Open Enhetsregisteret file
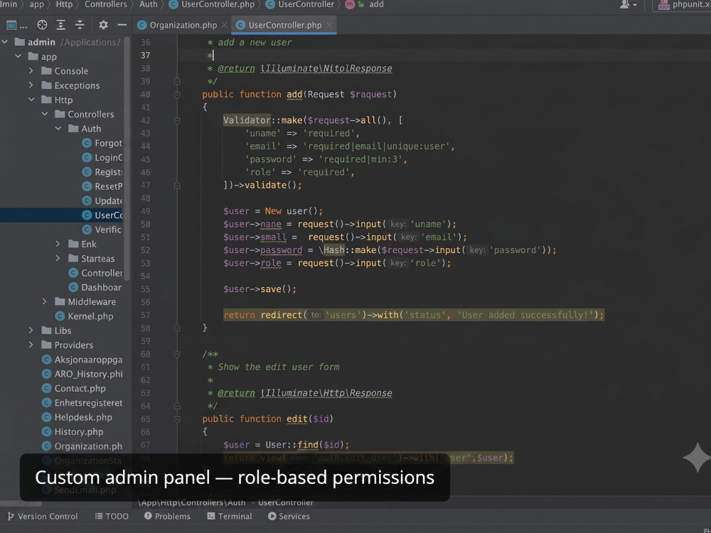711x533 pixels. 82,403
